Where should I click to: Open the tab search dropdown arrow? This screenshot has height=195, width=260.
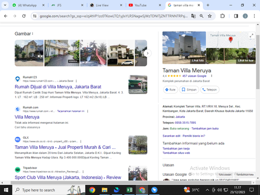click(x=5, y=5)
